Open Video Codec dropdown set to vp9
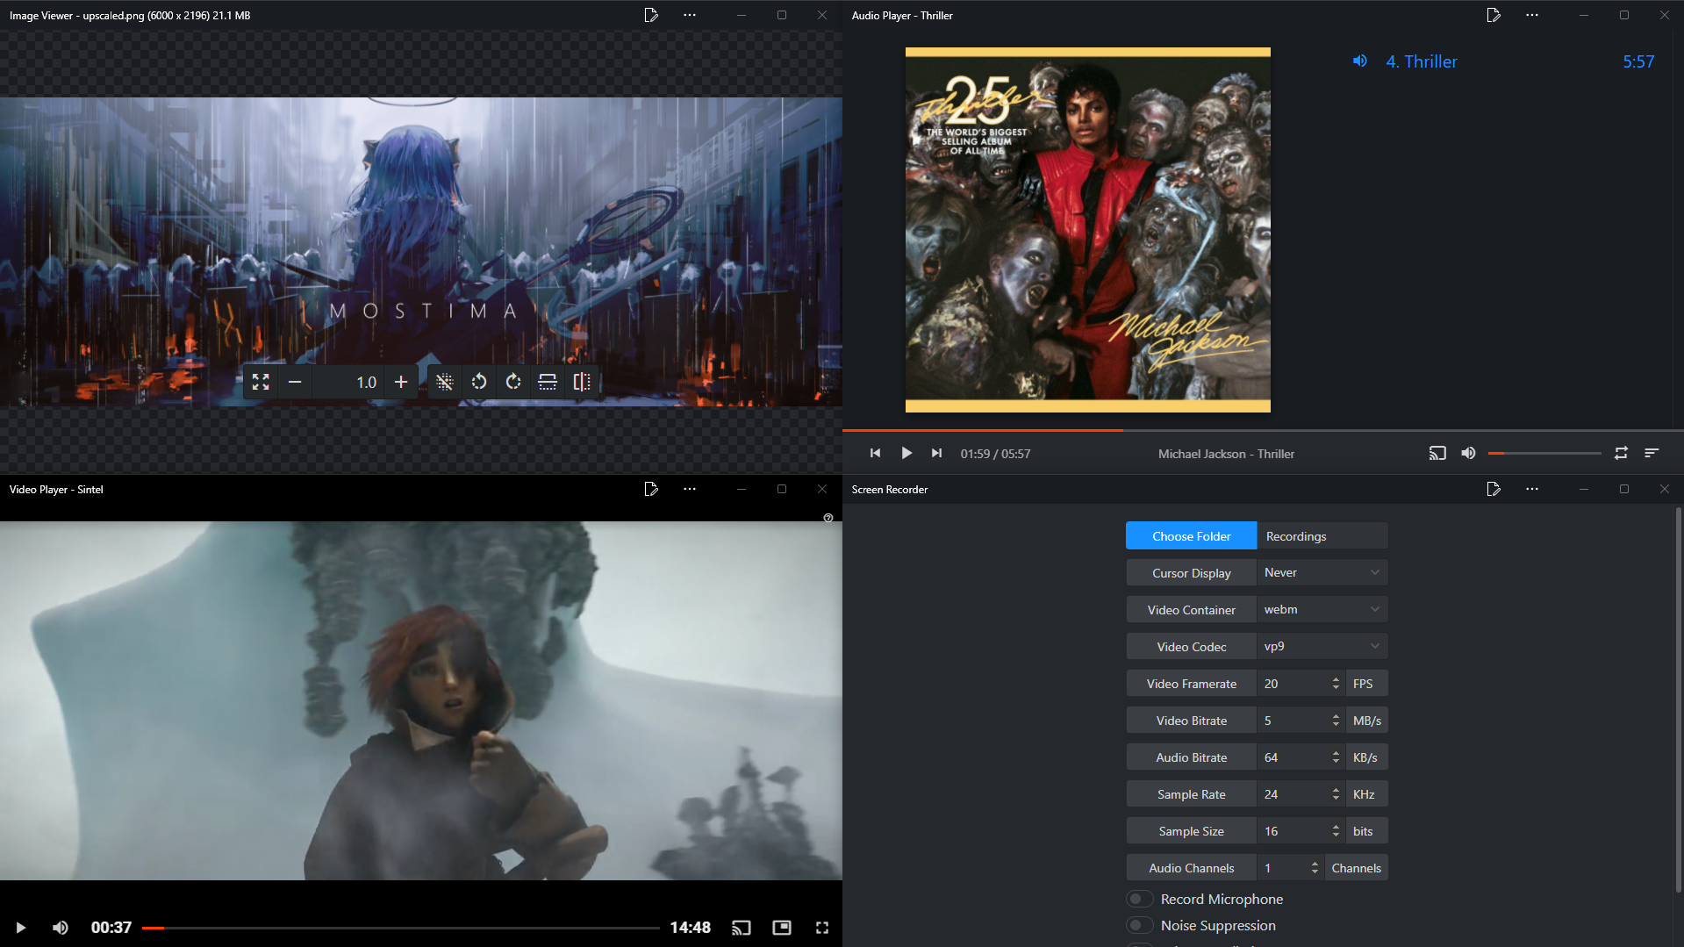This screenshot has height=947, width=1684. (x=1322, y=647)
